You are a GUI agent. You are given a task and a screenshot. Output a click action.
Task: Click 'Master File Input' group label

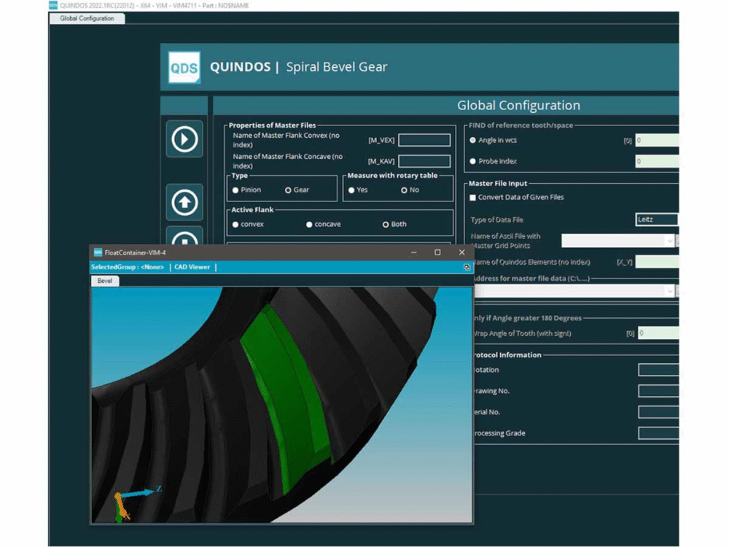pyautogui.click(x=498, y=183)
